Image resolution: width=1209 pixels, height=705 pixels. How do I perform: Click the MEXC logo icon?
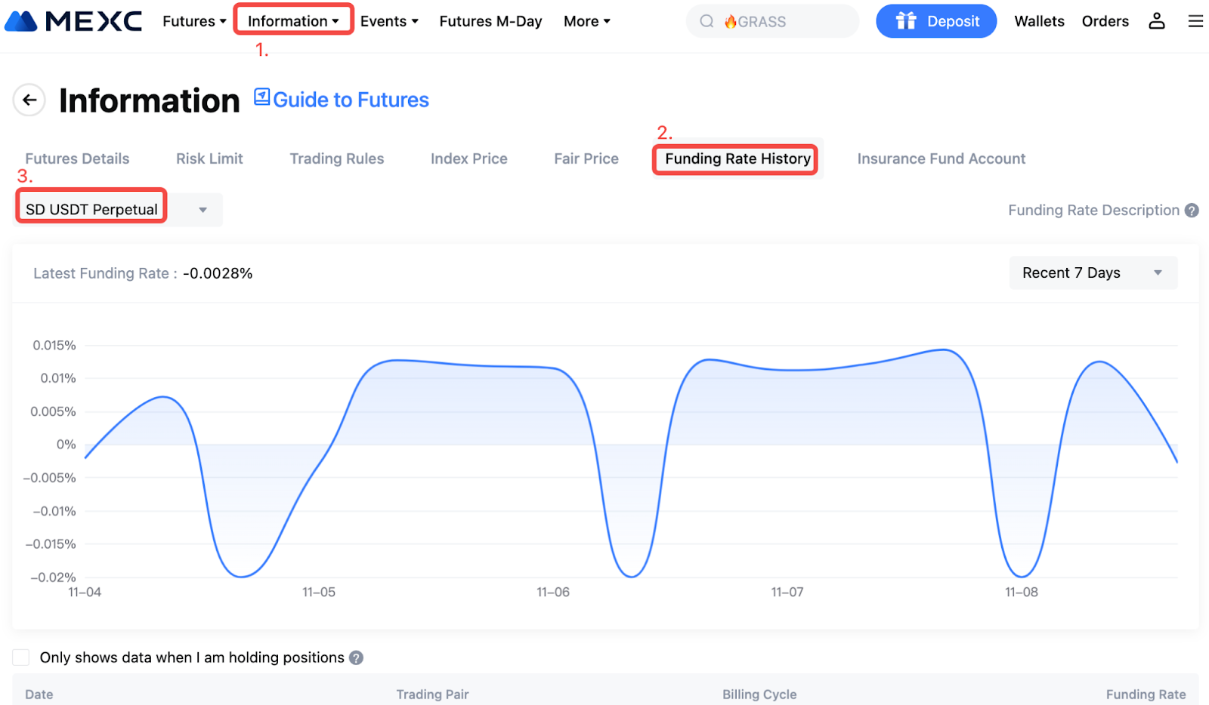coord(21,21)
